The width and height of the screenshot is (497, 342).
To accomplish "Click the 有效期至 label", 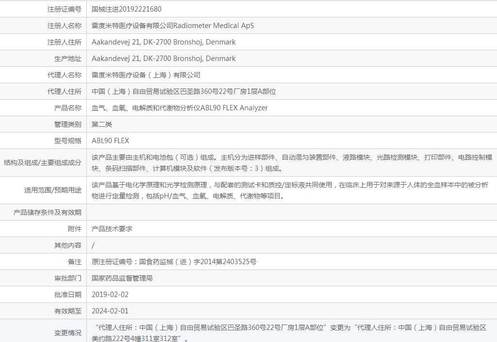I will pos(68,311).
